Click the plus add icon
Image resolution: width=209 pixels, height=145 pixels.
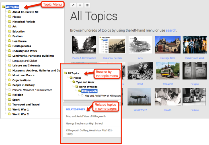pos(80,5)
